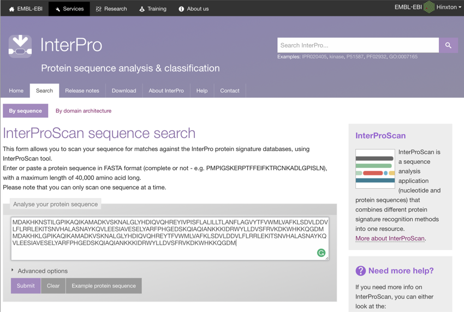Switch to the Release notes tab
The height and width of the screenshot is (312, 464).
click(82, 91)
